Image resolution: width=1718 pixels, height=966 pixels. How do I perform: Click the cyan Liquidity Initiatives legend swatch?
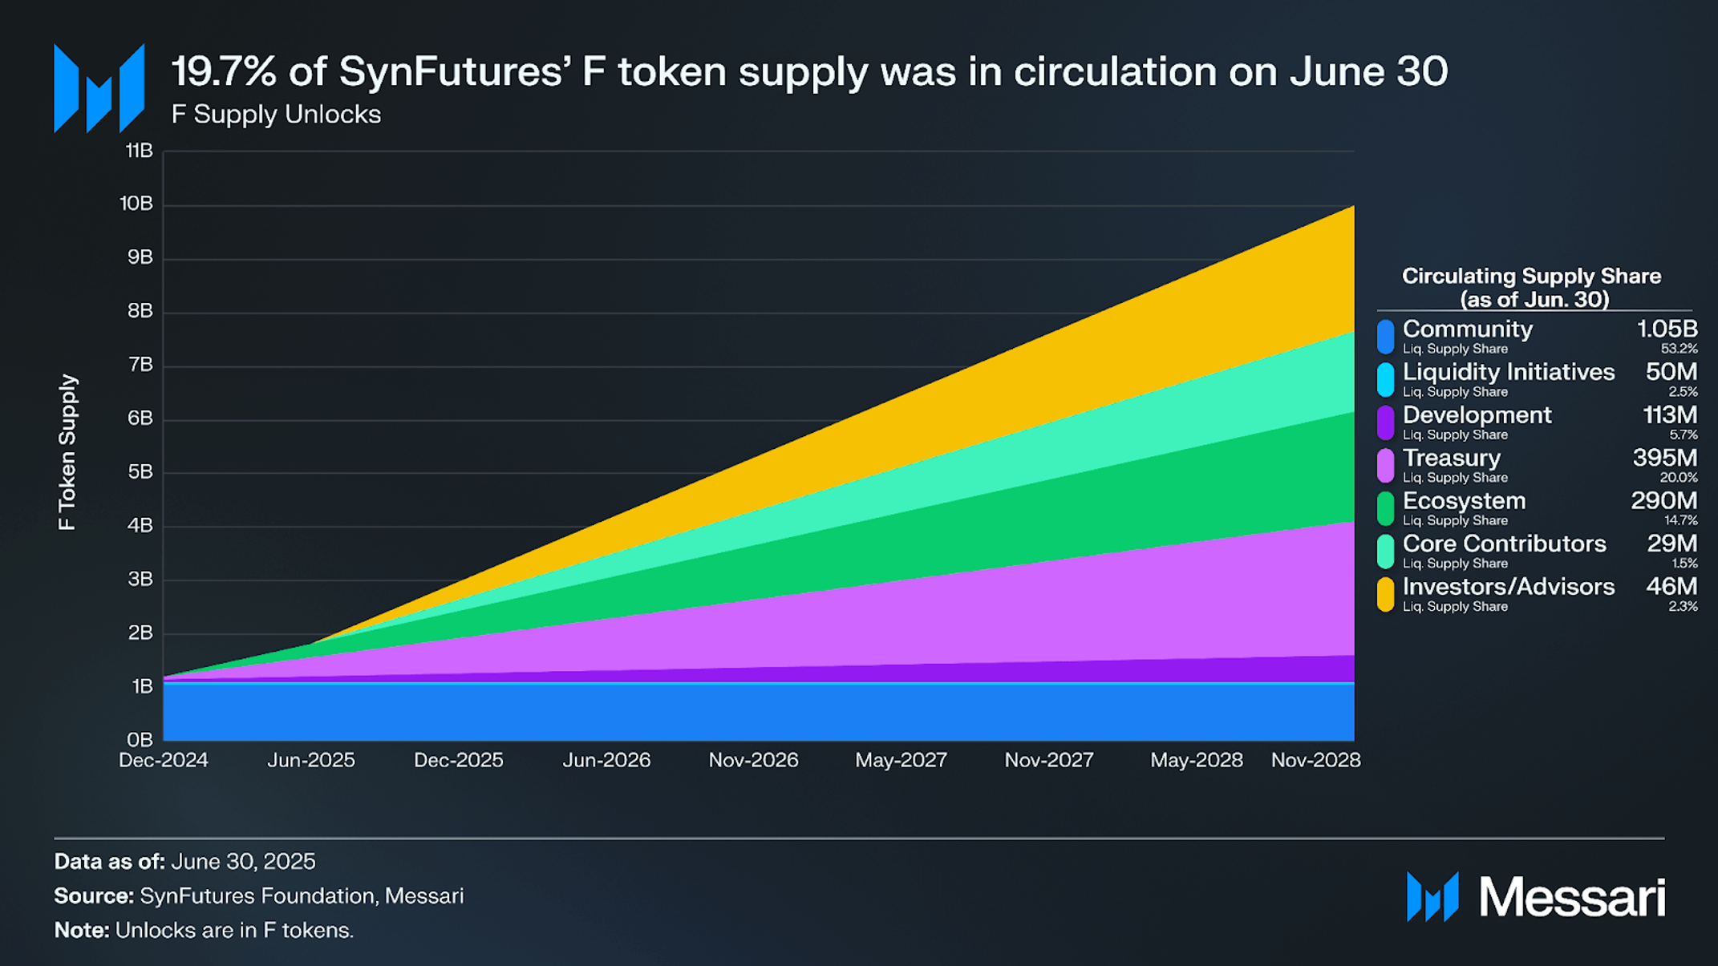pos(1385,380)
